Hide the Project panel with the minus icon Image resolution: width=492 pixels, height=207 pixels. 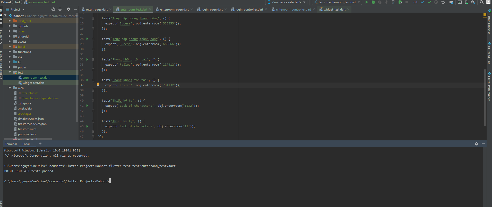point(75,9)
